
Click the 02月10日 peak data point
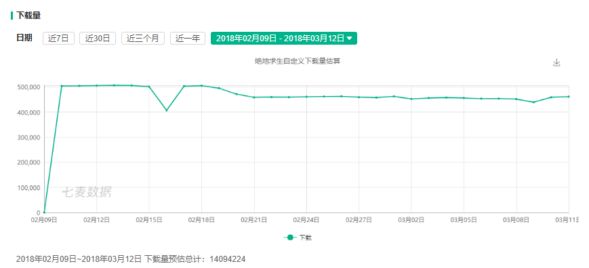62,86
